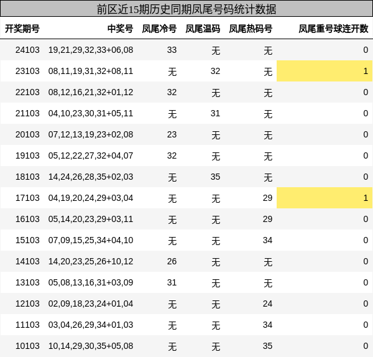The height and width of the screenshot is (357, 373).
Task: Select period number 24103
Action: pos(27,50)
